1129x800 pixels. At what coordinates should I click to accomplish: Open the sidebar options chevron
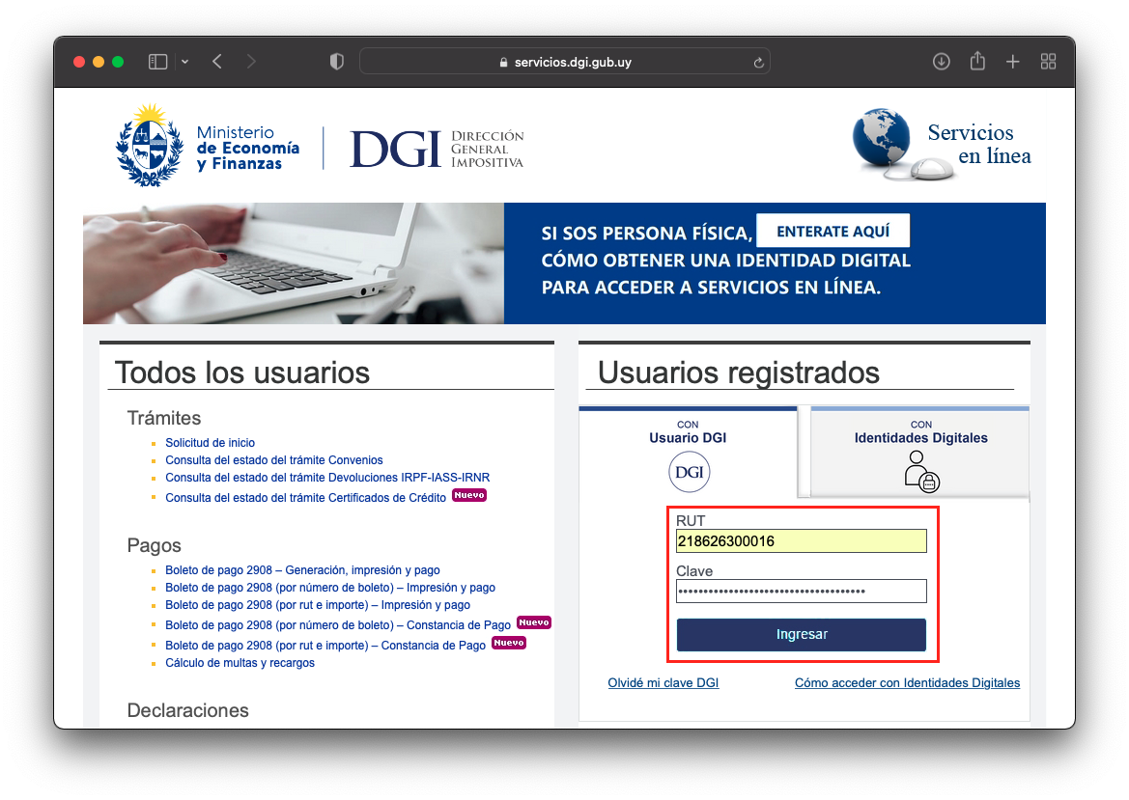(184, 61)
